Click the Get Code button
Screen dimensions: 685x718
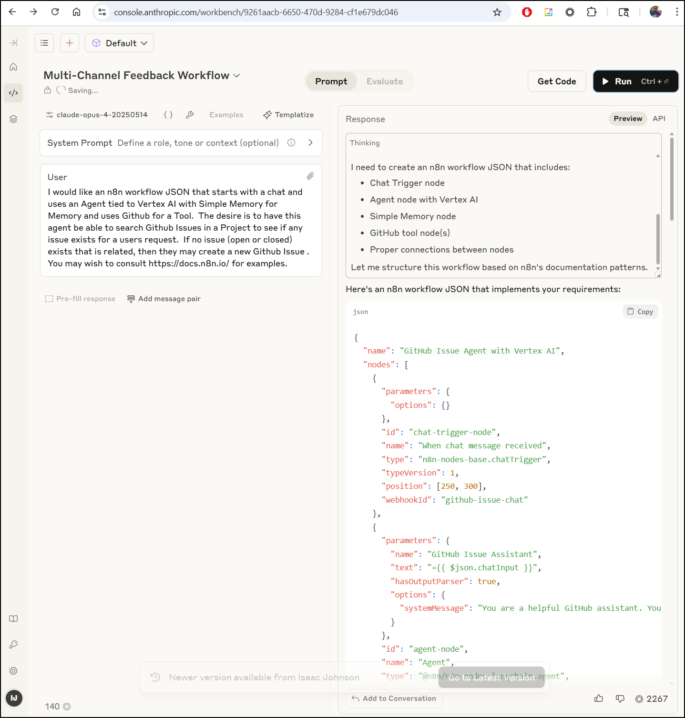(x=557, y=81)
